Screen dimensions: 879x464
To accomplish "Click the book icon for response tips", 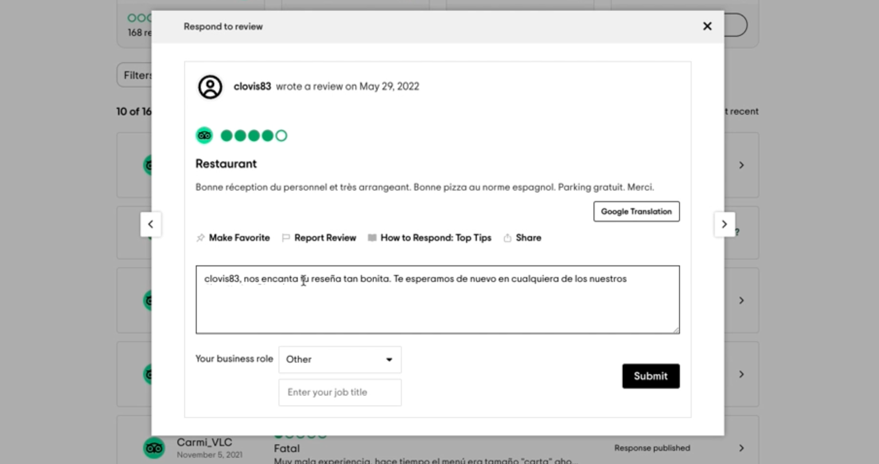I will (372, 238).
